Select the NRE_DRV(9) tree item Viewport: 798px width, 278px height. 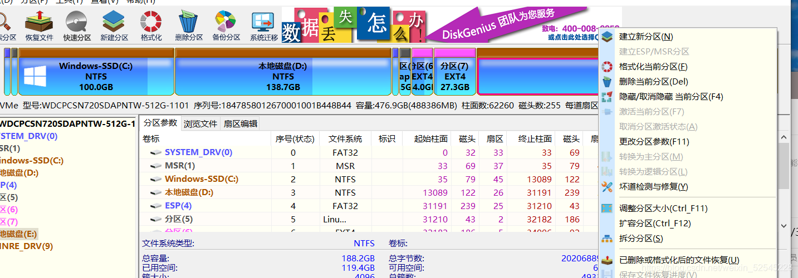click(x=27, y=246)
